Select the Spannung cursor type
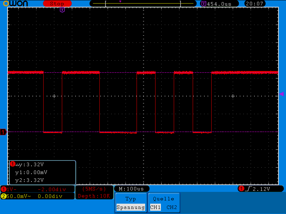Image resolution: width=286 pixels, height=214 pixels. click(131, 207)
